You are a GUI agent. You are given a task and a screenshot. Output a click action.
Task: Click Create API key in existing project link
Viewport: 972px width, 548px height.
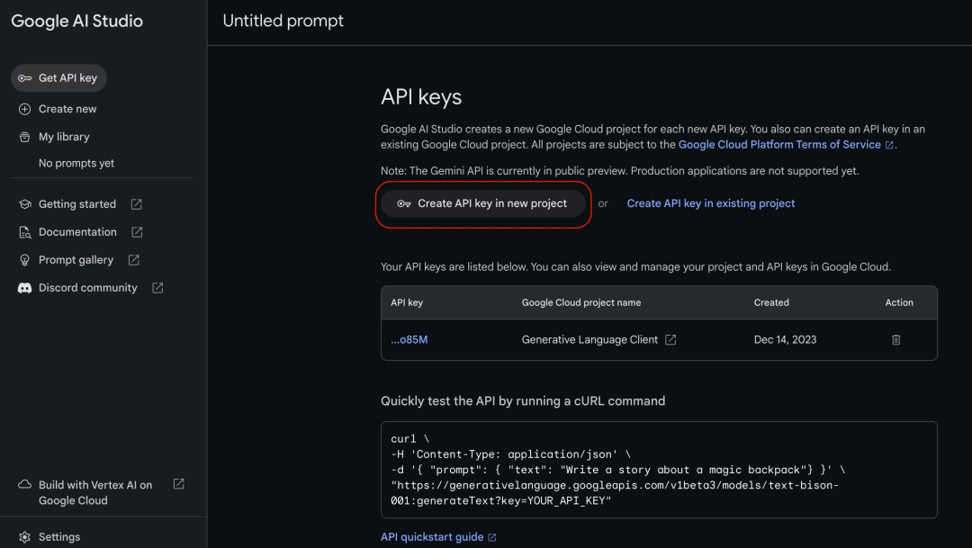coord(710,203)
